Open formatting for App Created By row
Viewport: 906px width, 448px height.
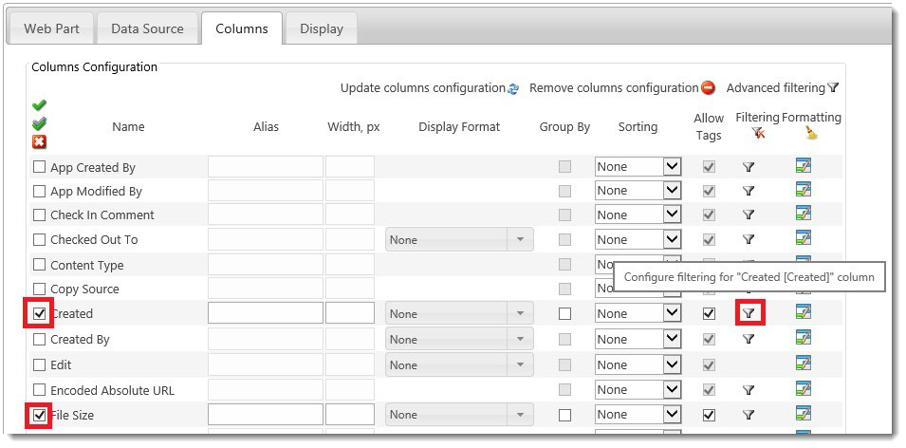[x=804, y=165]
